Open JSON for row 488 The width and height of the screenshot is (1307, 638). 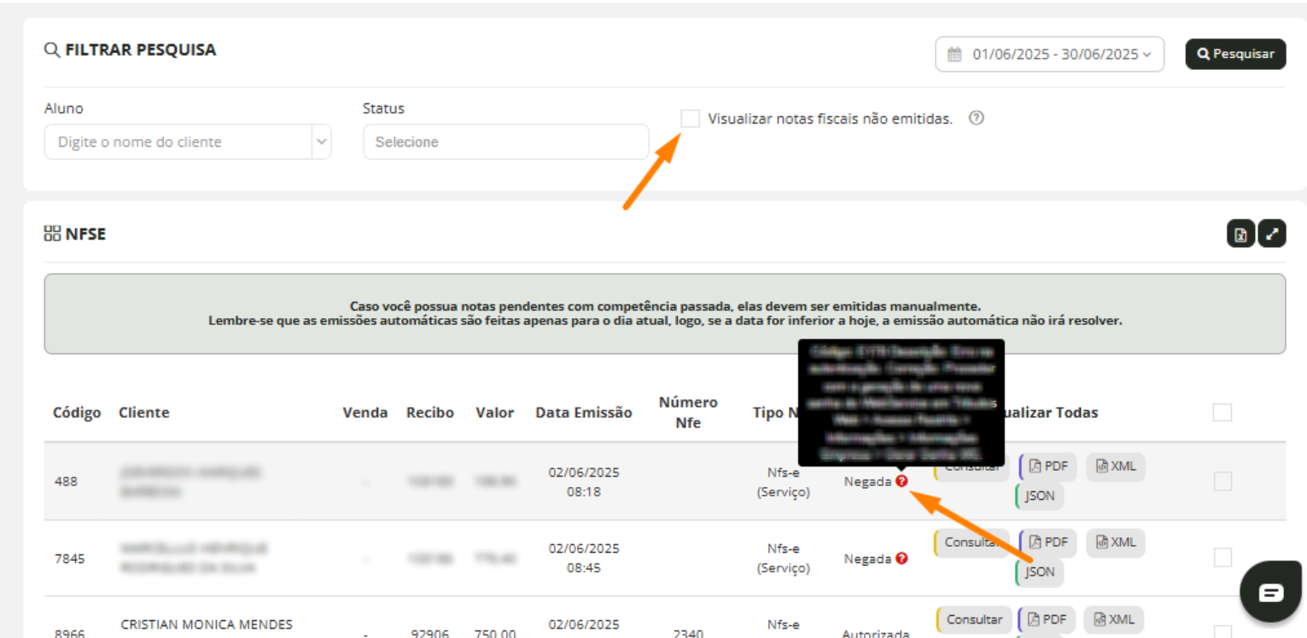pos(1040,496)
